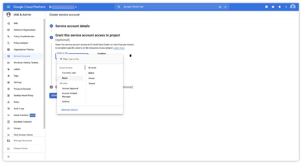Click the IAM people icon
The height and width of the screenshot is (164, 302).
pos(9,23)
